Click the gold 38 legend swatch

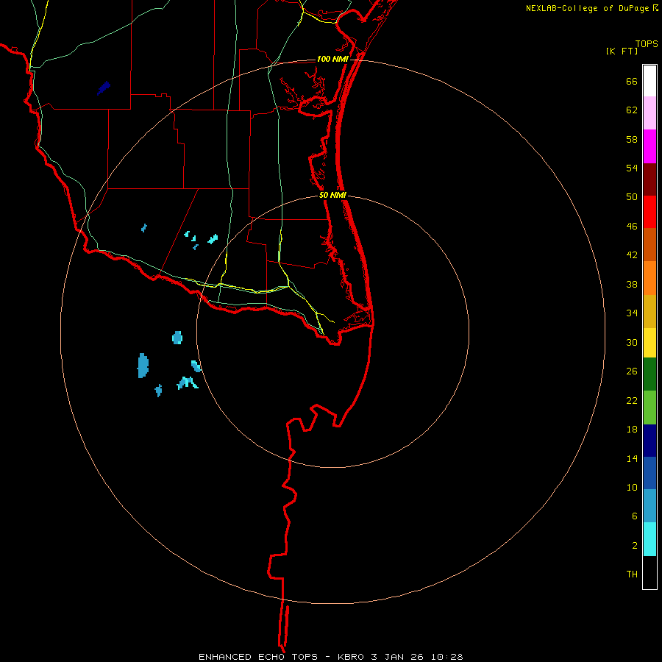(649, 312)
